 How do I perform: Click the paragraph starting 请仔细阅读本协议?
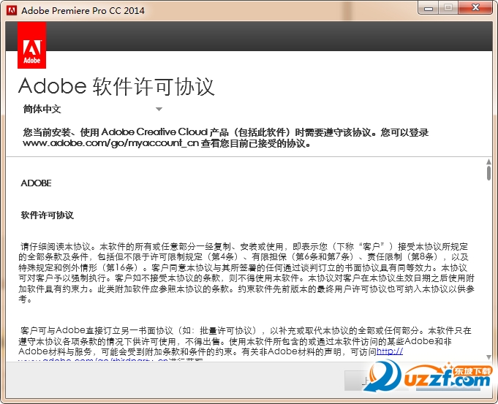246,272
